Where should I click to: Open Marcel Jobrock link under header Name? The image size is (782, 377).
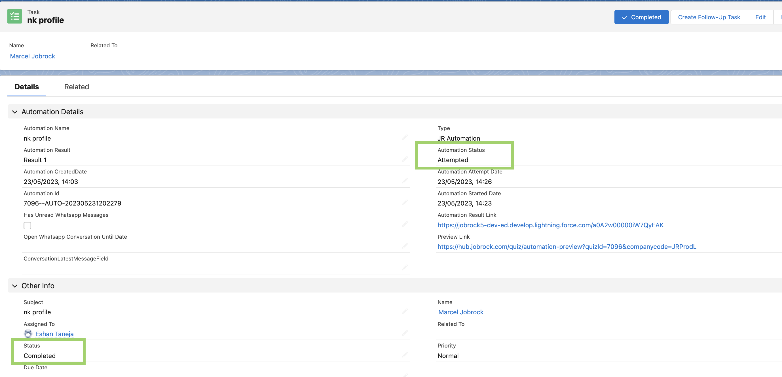point(33,56)
